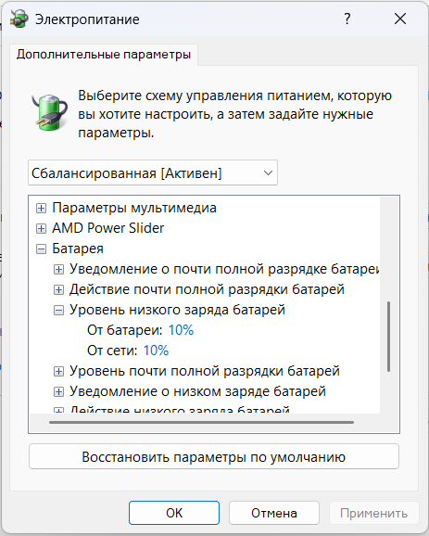Collapse Уровень низкого заряда батарей
This screenshot has width=429, height=536.
click(58, 311)
